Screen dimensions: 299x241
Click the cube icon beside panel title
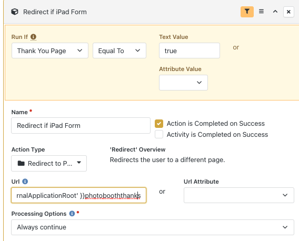point(15,12)
